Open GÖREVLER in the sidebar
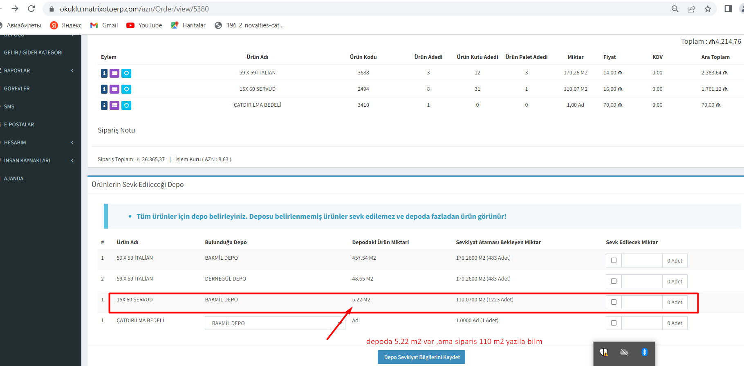 (x=17, y=88)
